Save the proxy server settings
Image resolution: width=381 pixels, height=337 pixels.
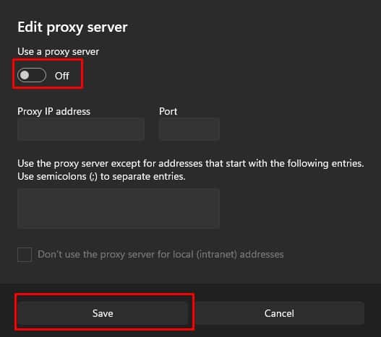coord(103,313)
